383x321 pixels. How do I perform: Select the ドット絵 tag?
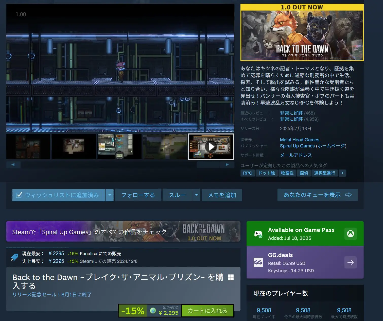267,173
